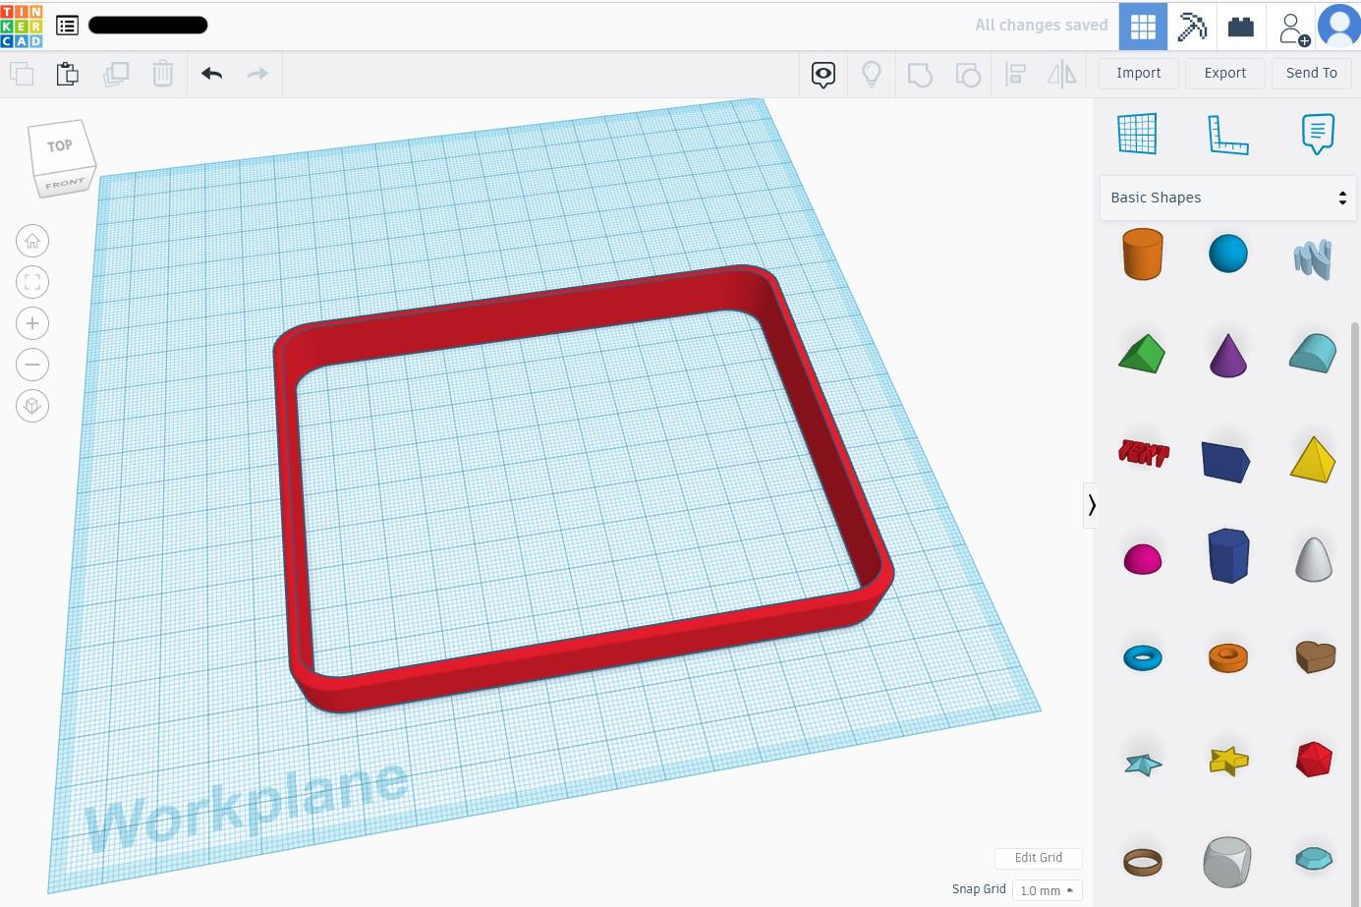
Task: Pick the teal flat Star shape
Action: tap(1143, 764)
